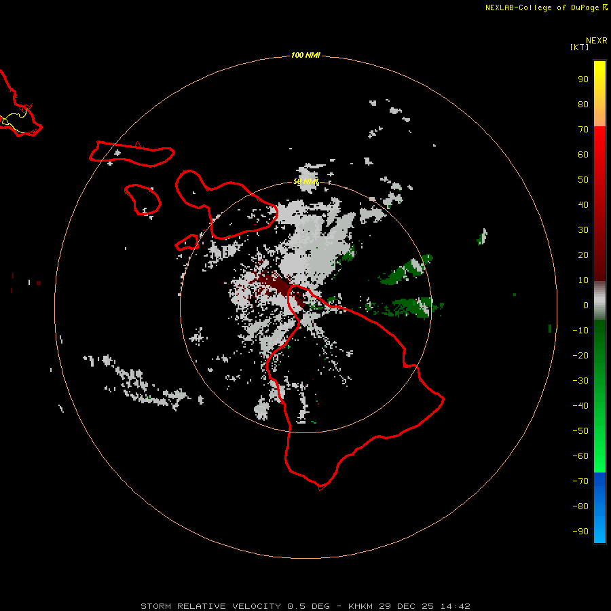Click the "90" value on the velocity scale
Screen dimensions: 611x611
583,79
